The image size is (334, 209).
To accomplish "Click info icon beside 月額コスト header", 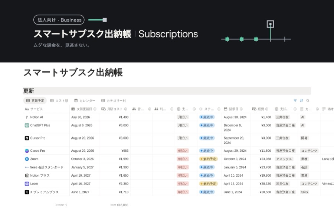I will tap(125, 109).
